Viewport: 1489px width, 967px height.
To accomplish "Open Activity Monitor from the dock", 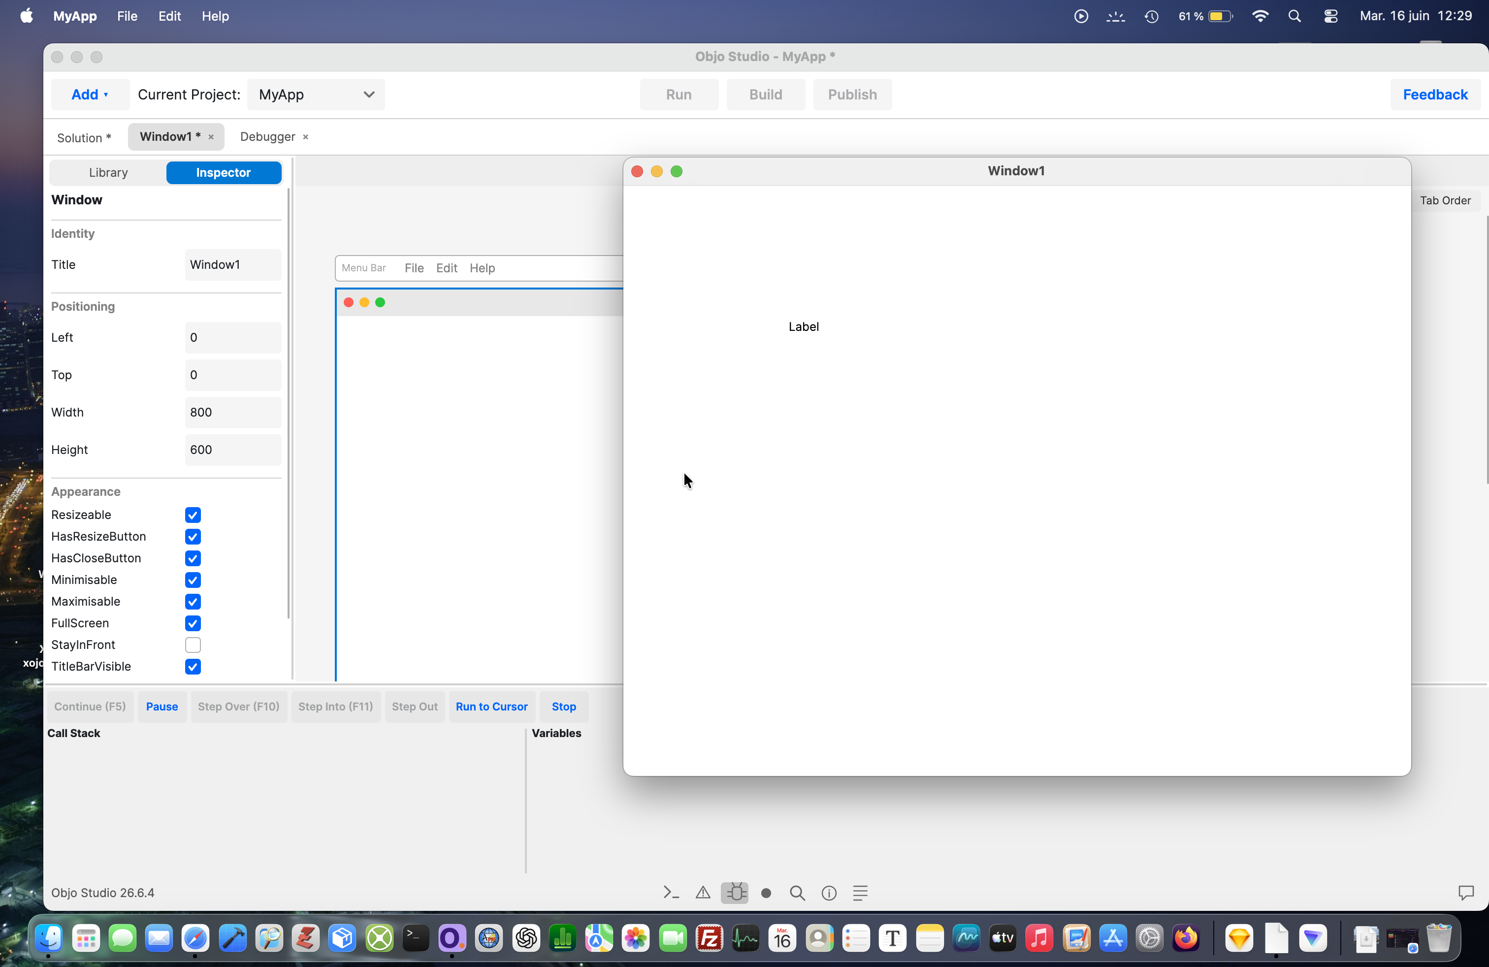I will pyautogui.click(x=746, y=938).
